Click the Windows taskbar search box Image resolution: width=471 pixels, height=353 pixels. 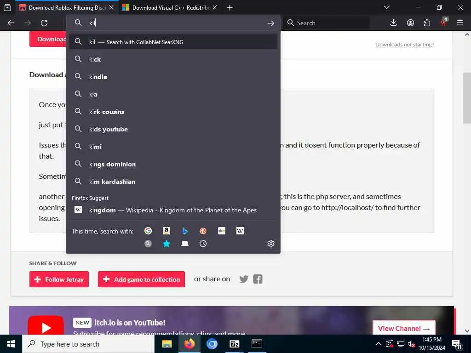(88, 344)
